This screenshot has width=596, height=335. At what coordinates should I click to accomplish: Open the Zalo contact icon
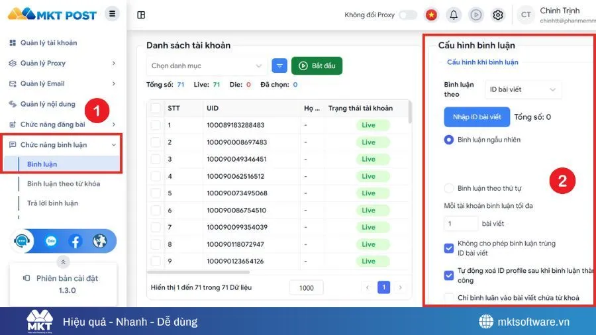51,241
